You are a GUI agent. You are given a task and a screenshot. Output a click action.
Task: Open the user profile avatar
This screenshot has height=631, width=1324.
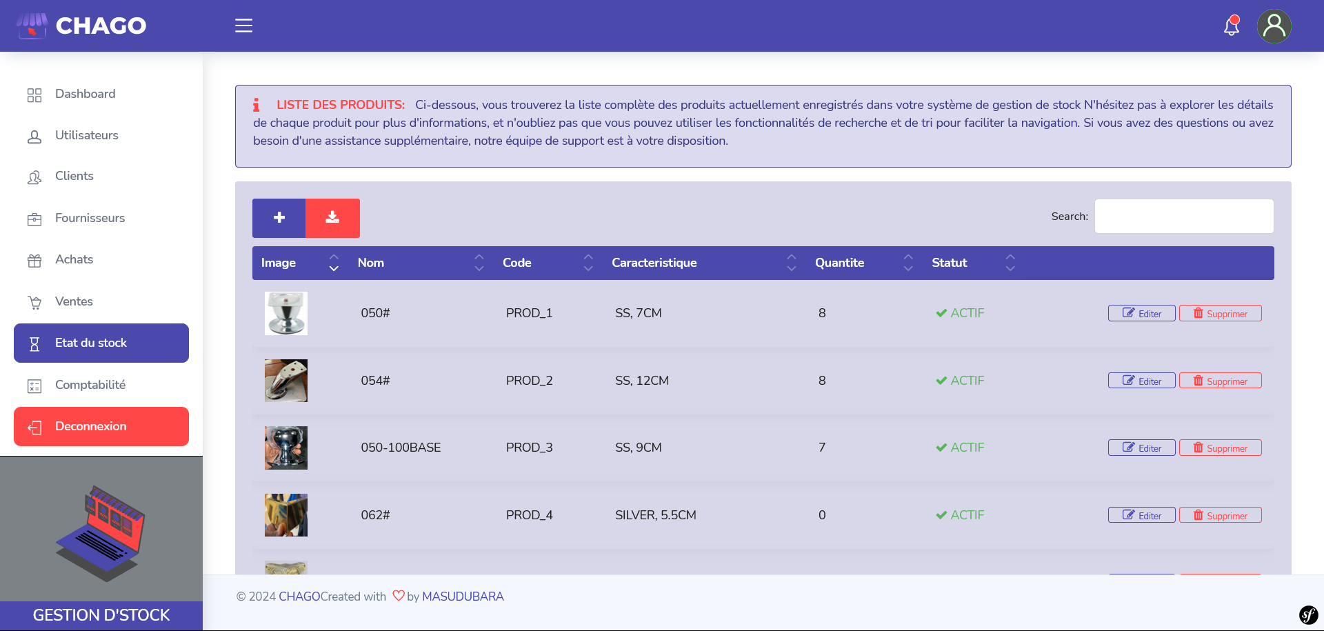pos(1274,26)
